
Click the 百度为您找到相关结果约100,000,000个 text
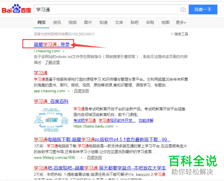pos(65,34)
